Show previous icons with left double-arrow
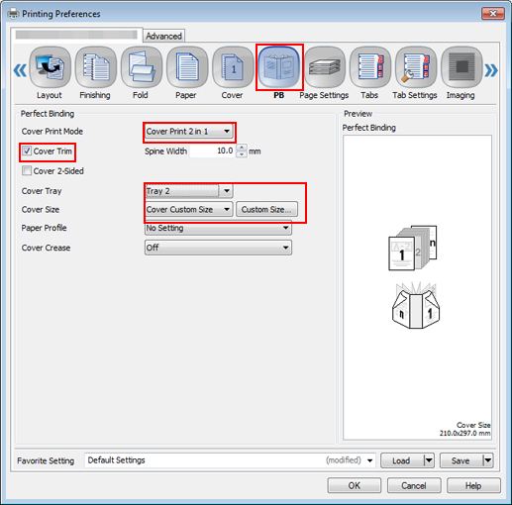Viewport: 512px width, 505px height. [x=20, y=70]
